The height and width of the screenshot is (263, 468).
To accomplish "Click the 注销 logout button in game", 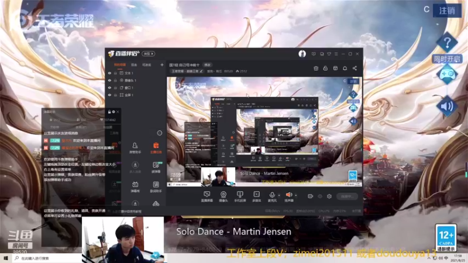I will [447, 11].
